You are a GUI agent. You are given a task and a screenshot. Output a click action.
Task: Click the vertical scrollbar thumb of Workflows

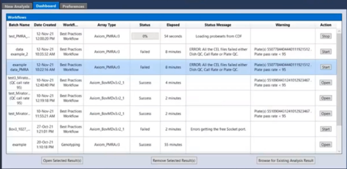339,80
